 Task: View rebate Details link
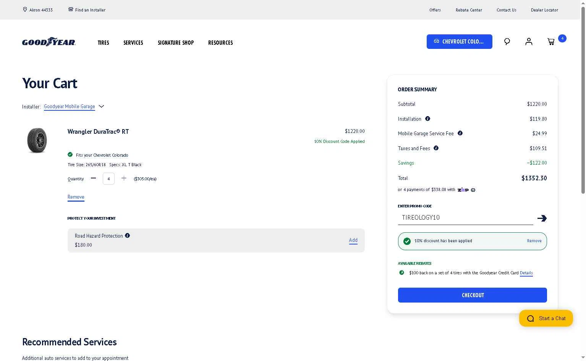[x=526, y=273]
